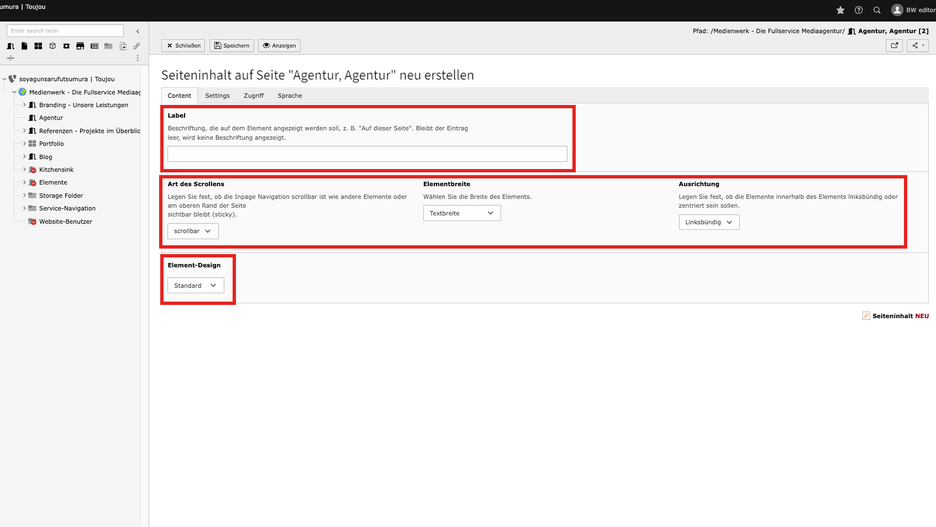The image size is (936, 527).
Task: Open record in new window icon
Action: 894,45
